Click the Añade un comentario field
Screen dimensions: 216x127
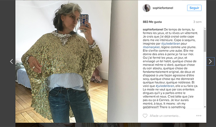pyautogui.click(x=165, y=116)
